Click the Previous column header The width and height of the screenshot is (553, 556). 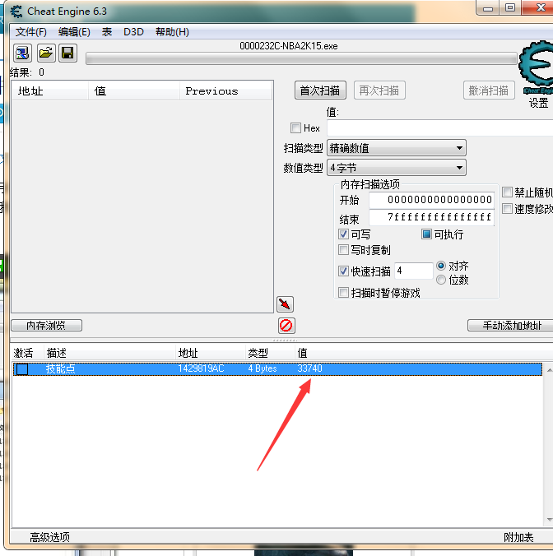point(225,91)
